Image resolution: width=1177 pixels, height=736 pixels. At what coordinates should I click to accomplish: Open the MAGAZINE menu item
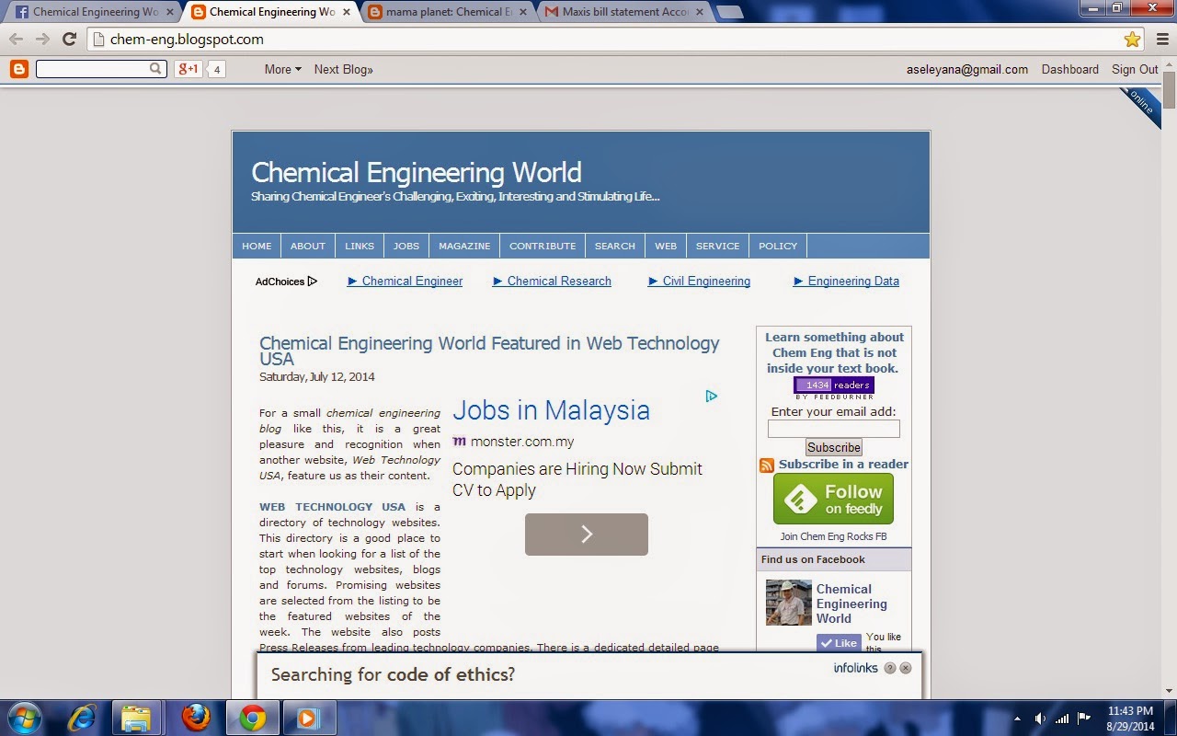tap(464, 246)
